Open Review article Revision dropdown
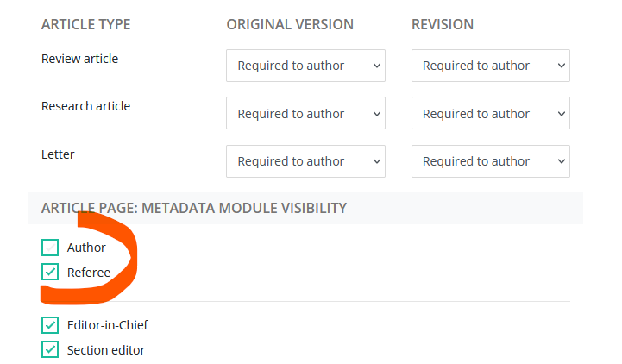The image size is (622, 364). (x=490, y=66)
